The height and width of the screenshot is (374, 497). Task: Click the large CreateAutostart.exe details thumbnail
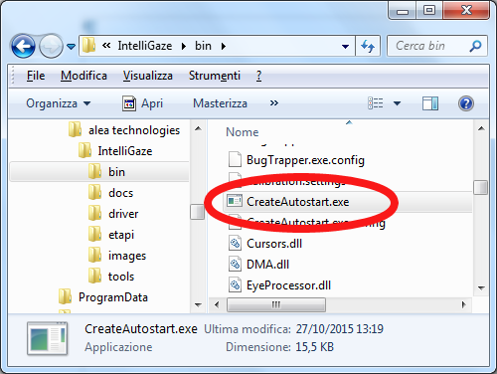48,338
